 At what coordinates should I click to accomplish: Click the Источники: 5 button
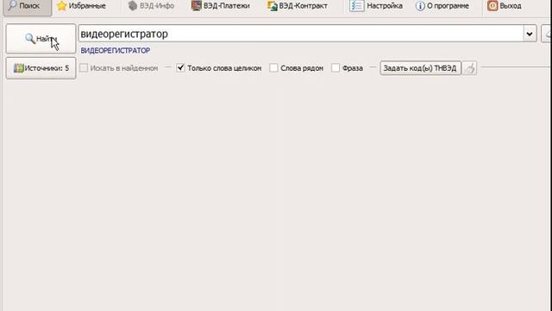tap(41, 68)
